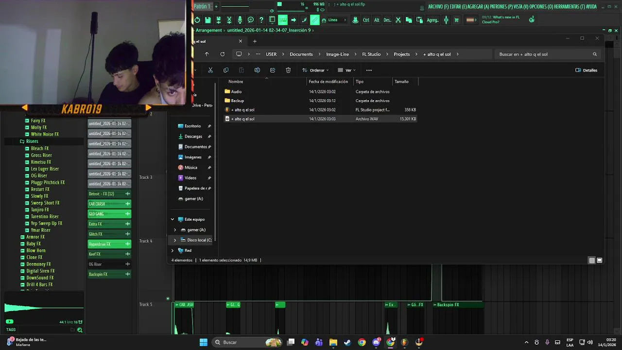The width and height of the screenshot is (622, 350).
Task: Click the FL Cloud globe notification icon
Action: pos(532,19)
